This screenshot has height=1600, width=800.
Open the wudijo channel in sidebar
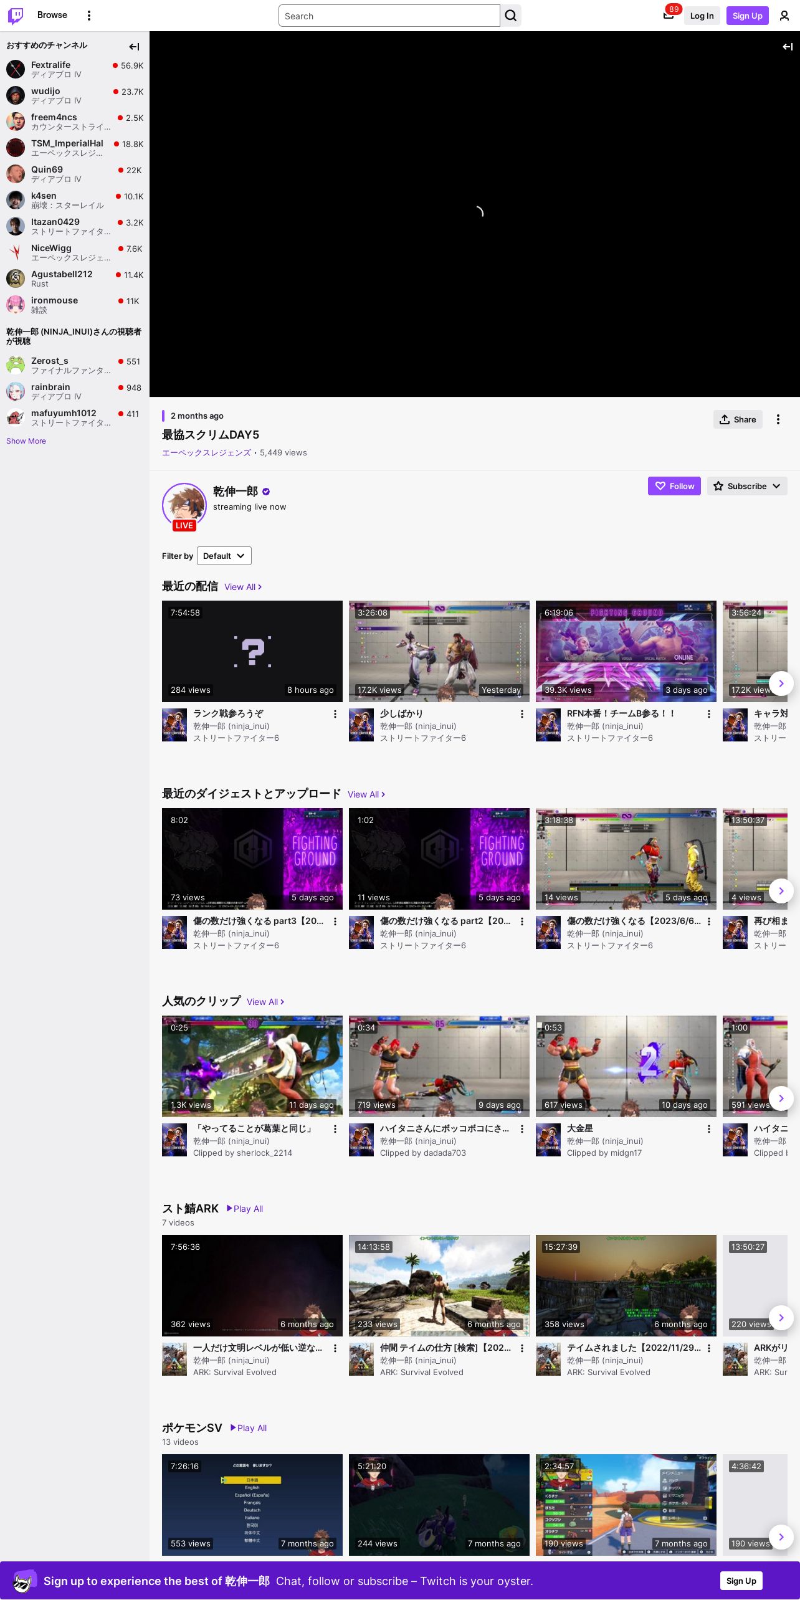[75, 95]
